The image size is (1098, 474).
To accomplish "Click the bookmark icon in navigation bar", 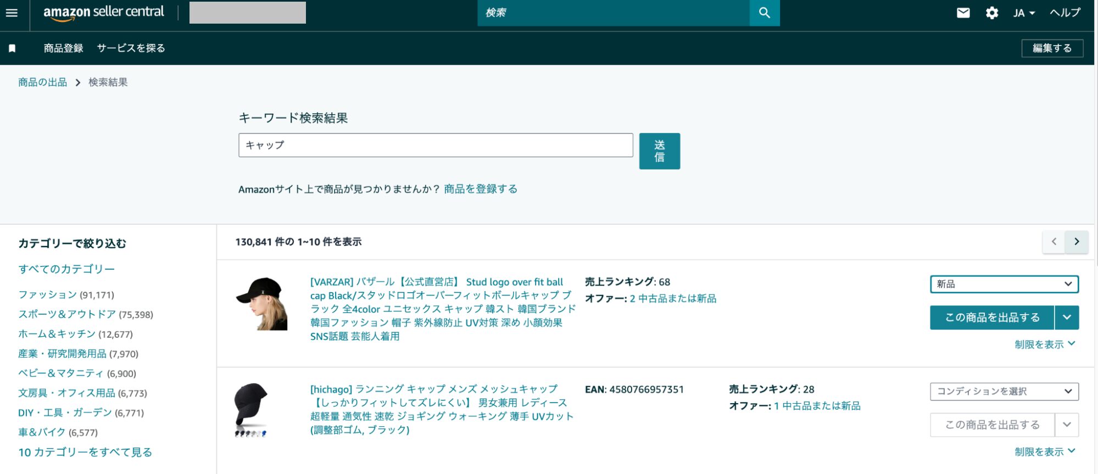I will click(x=12, y=48).
